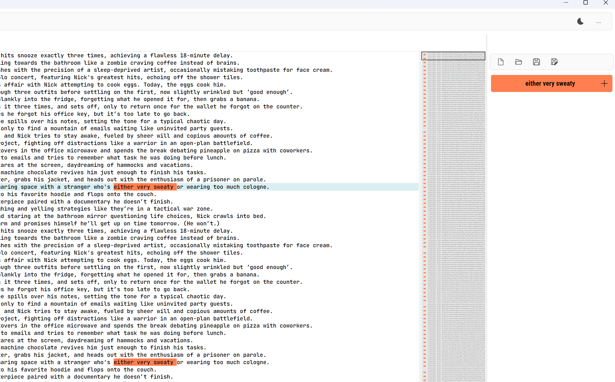
Task: Open the three-dots more options menu
Action: point(599,22)
